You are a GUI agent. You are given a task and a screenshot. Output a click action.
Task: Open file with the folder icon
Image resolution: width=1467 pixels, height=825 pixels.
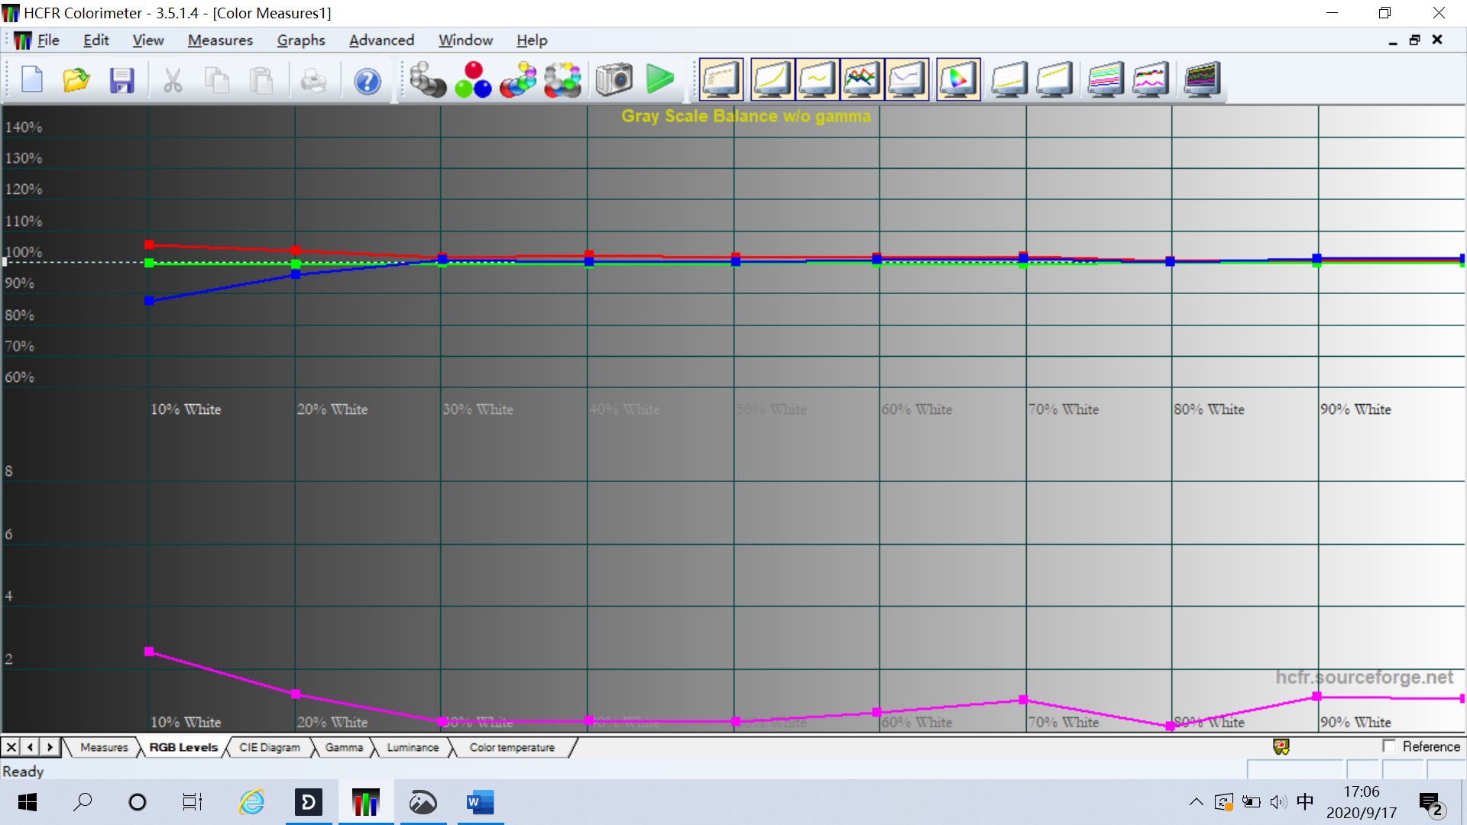pyautogui.click(x=76, y=79)
